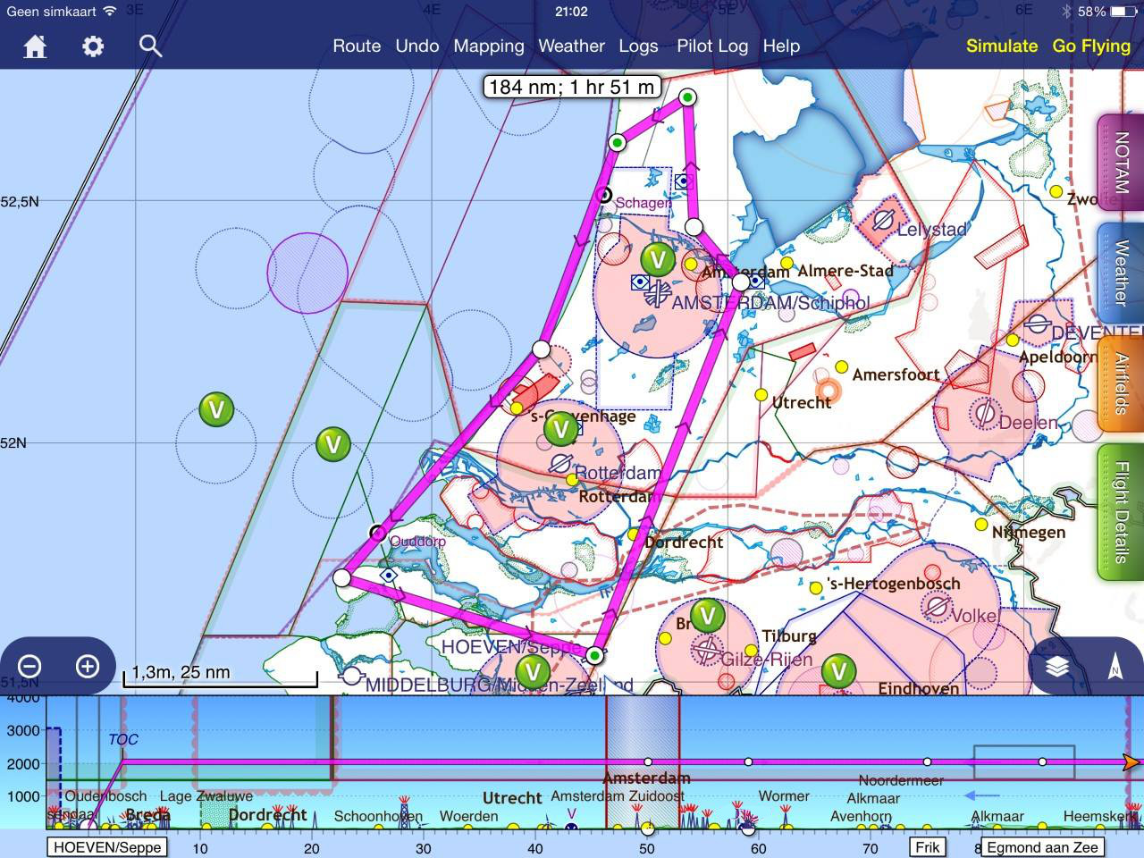Tap the Nijmegen city label
Screen dimensions: 1144x858
click(1029, 533)
